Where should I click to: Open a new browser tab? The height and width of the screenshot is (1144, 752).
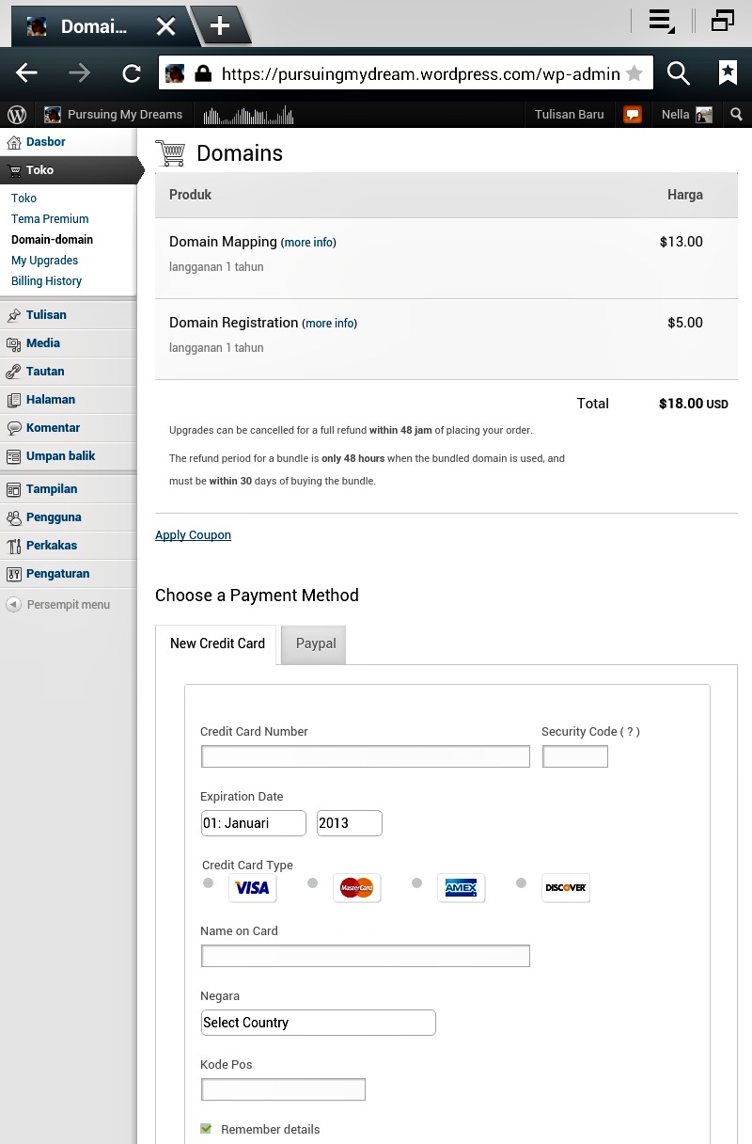coord(220,25)
